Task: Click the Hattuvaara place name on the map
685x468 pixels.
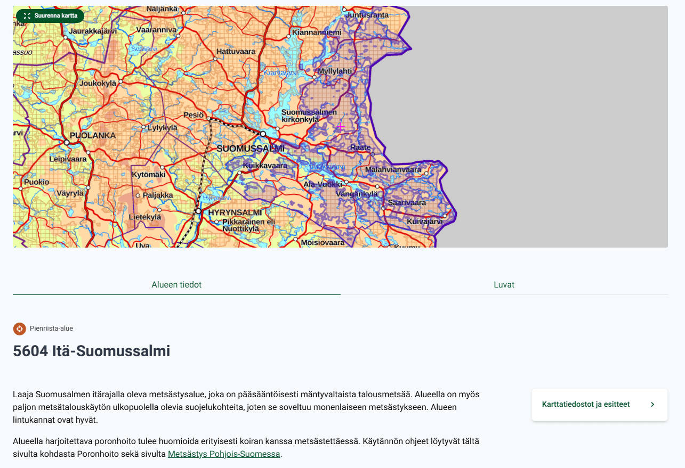Action: [236, 52]
